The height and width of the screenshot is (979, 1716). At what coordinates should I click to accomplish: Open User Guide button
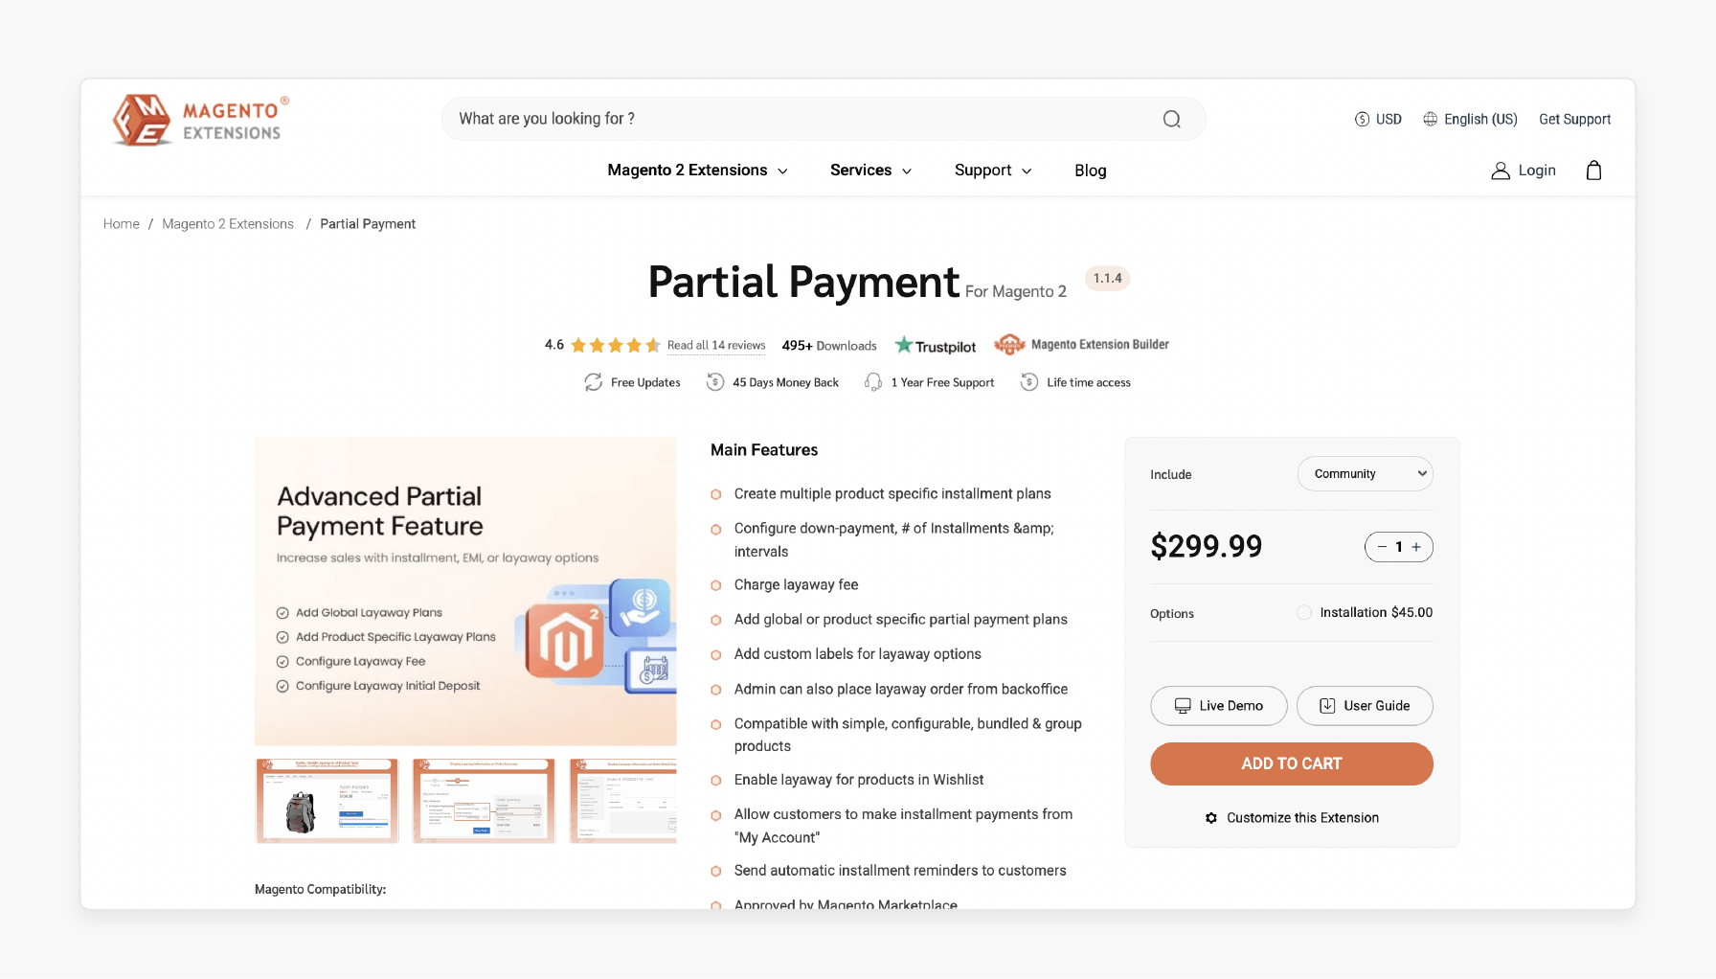[1365, 706]
